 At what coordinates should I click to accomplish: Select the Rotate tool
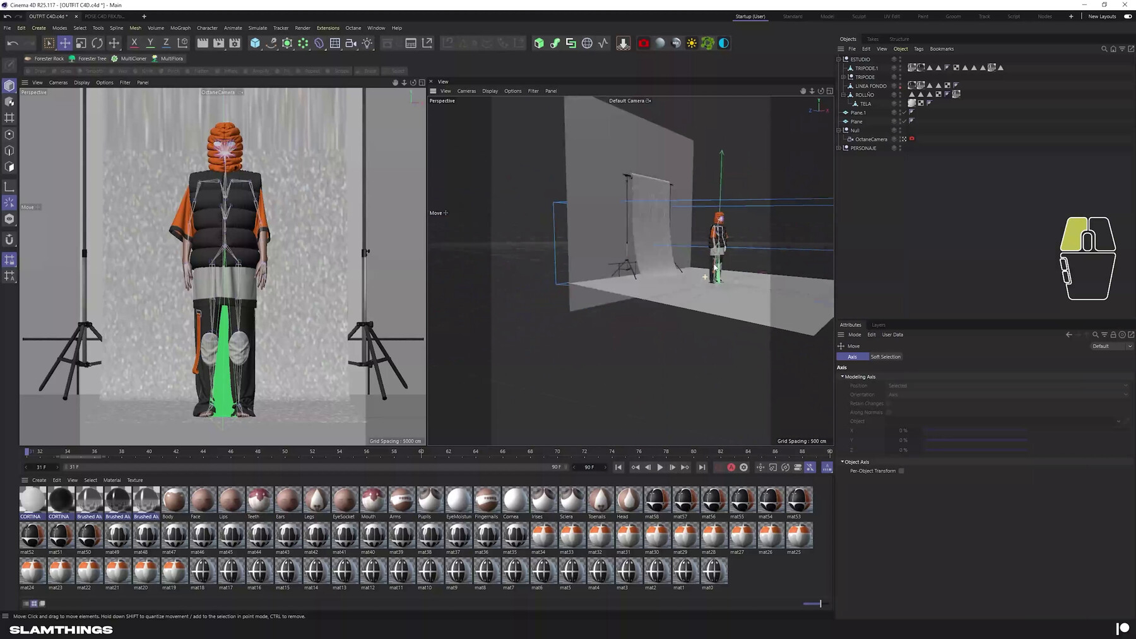[97, 43]
